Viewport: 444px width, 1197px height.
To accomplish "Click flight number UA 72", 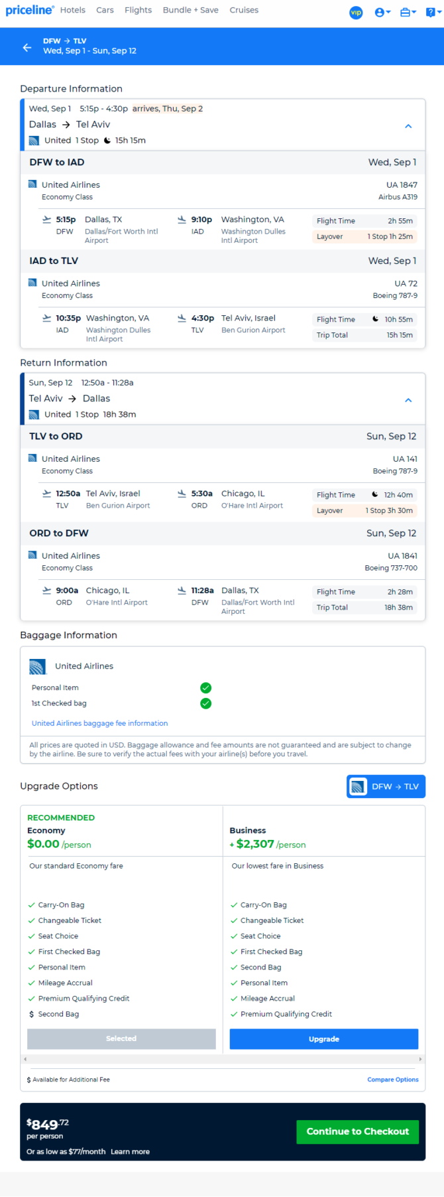I will coord(406,283).
